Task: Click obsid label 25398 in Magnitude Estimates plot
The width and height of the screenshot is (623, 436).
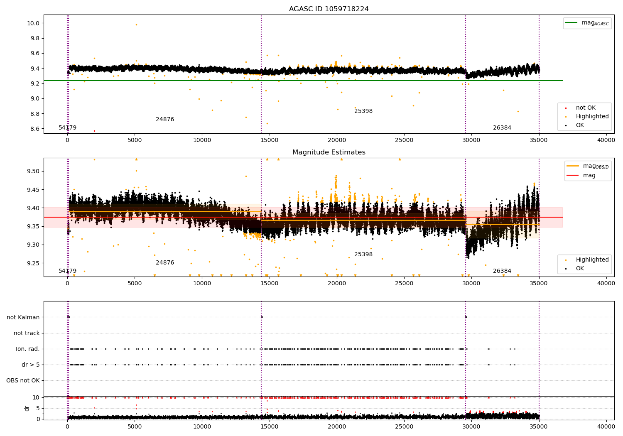Action: click(x=363, y=255)
